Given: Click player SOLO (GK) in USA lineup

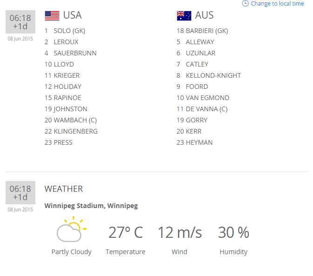Looking at the screenshot, I should pos(69,31).
